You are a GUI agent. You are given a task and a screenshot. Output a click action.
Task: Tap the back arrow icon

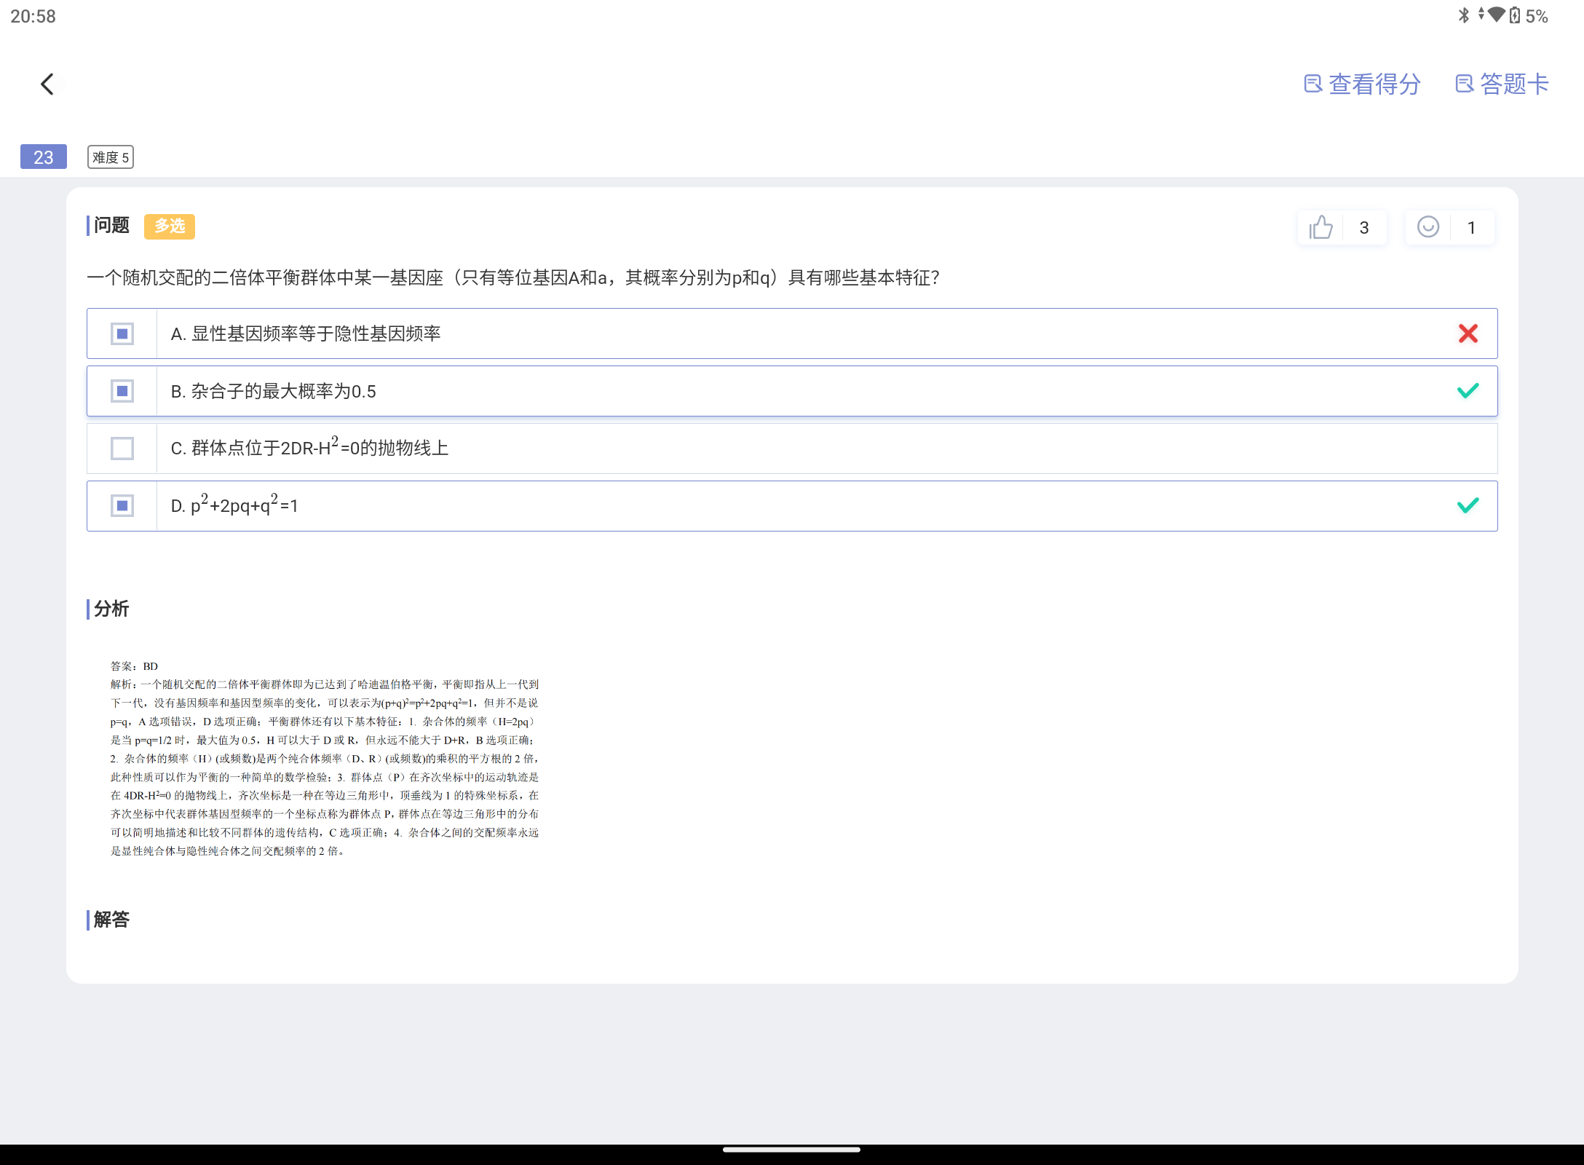pyautogui.click(x=47, y=84)
